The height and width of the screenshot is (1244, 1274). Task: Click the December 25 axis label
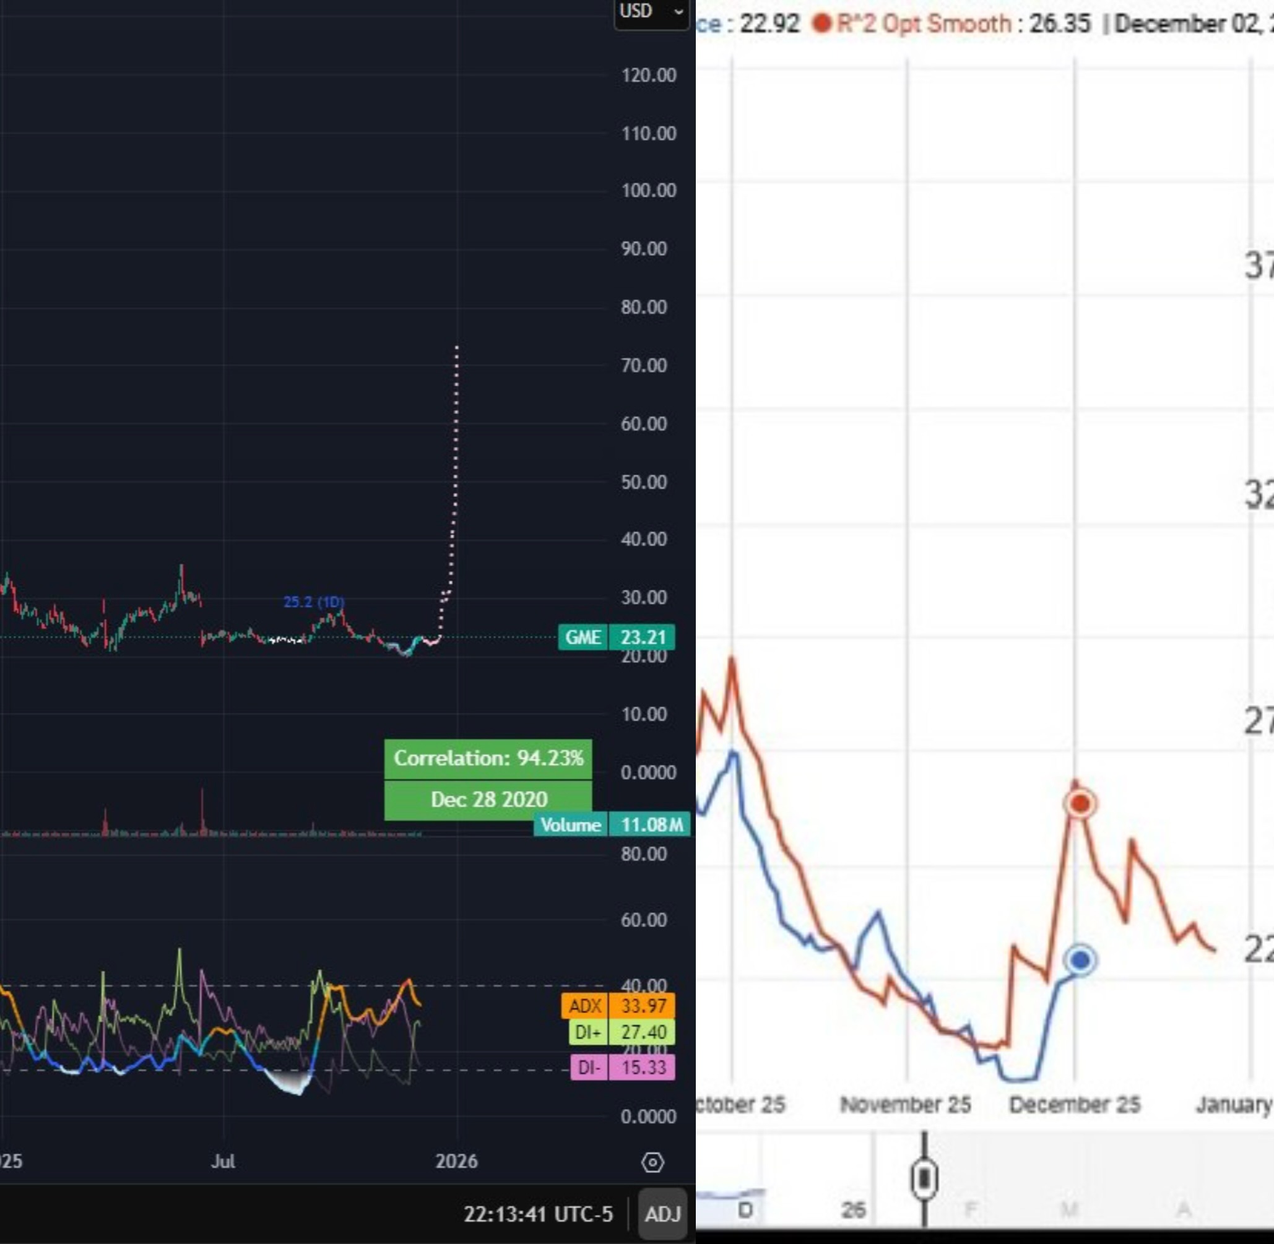(1074, 1105)
